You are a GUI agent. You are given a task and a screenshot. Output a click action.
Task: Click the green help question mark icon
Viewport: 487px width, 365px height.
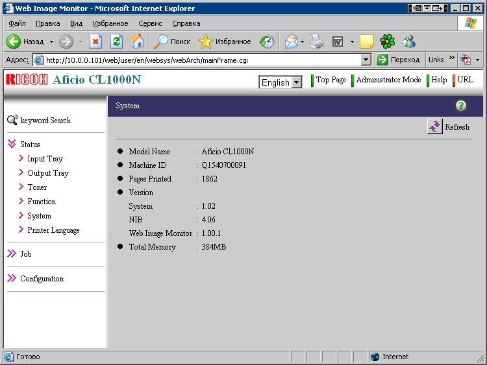[x=461, y=106]
